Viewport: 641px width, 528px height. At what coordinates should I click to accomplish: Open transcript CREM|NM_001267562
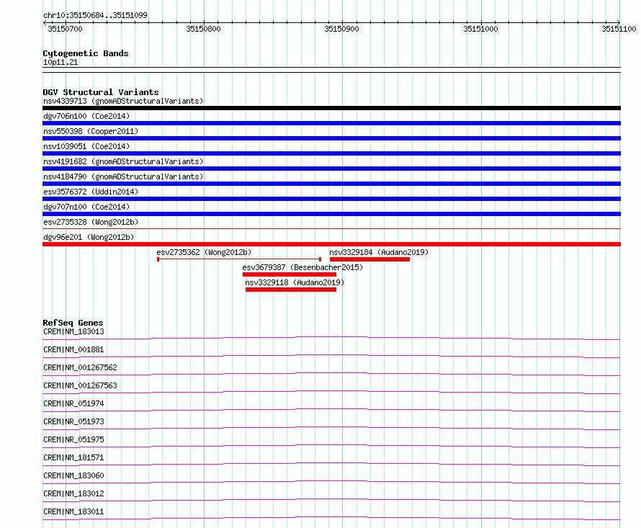[80, 367]
